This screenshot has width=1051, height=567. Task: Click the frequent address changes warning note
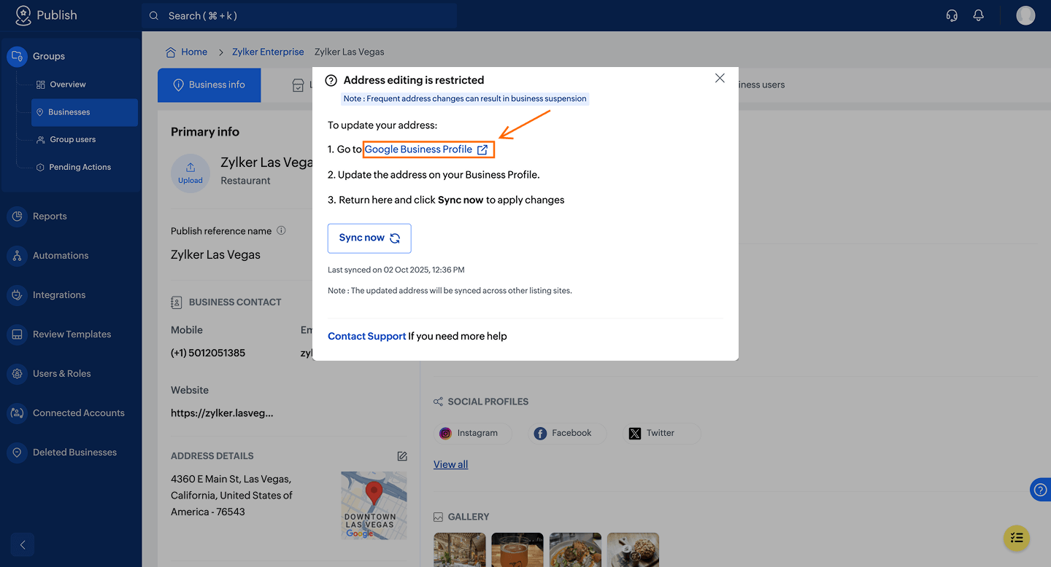click(x=465, y=98)
